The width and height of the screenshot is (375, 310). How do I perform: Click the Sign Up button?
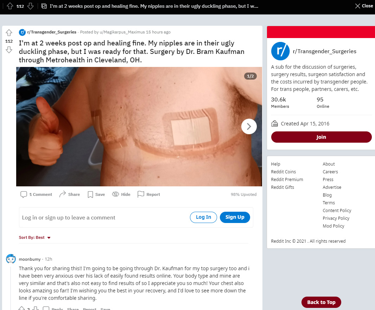click(235, 217)
